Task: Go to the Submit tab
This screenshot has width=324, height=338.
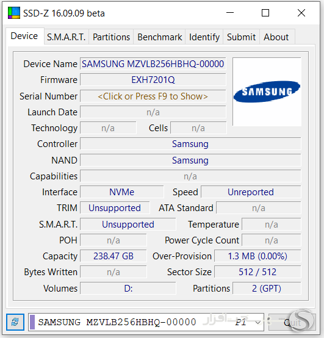Action: (x=241, y=37)
